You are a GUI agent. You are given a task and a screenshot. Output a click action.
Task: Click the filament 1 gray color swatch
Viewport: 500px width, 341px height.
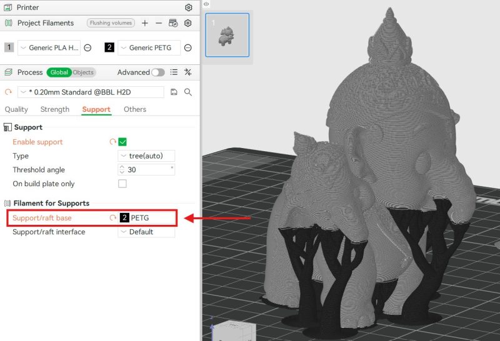click(x=9, y=47)
